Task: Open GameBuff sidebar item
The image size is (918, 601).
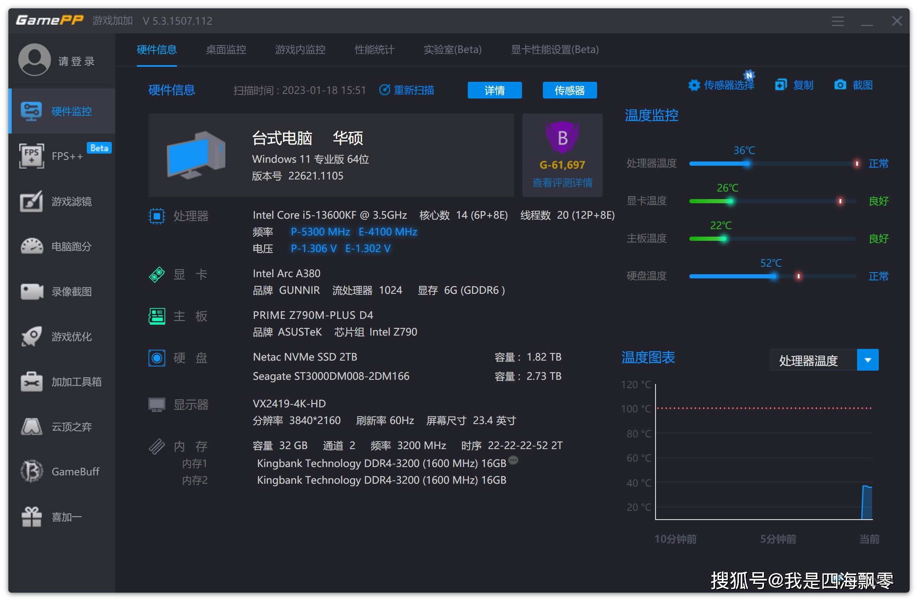Action: point(62,472)
